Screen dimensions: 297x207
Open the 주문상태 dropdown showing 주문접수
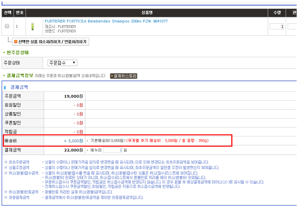click(62, 63)
